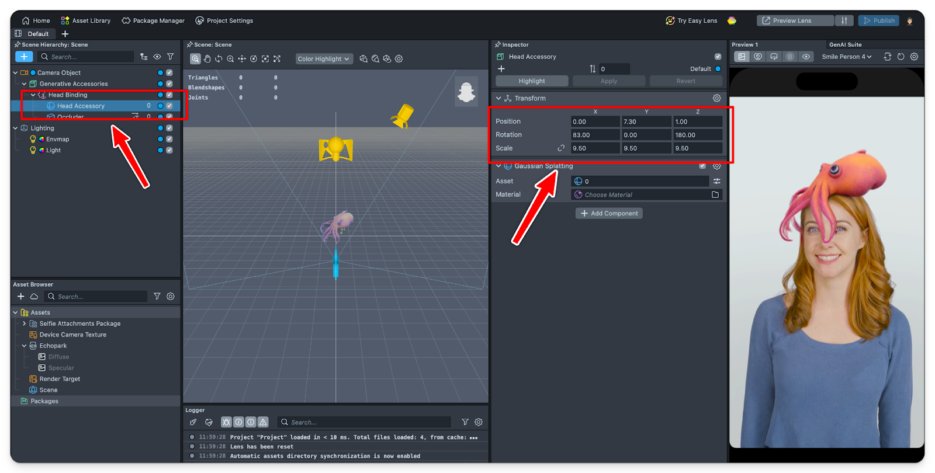This screenshot has width=935, height=473.
Task: Click the cloud icon in Asset Browser
Action: point(34,297)
